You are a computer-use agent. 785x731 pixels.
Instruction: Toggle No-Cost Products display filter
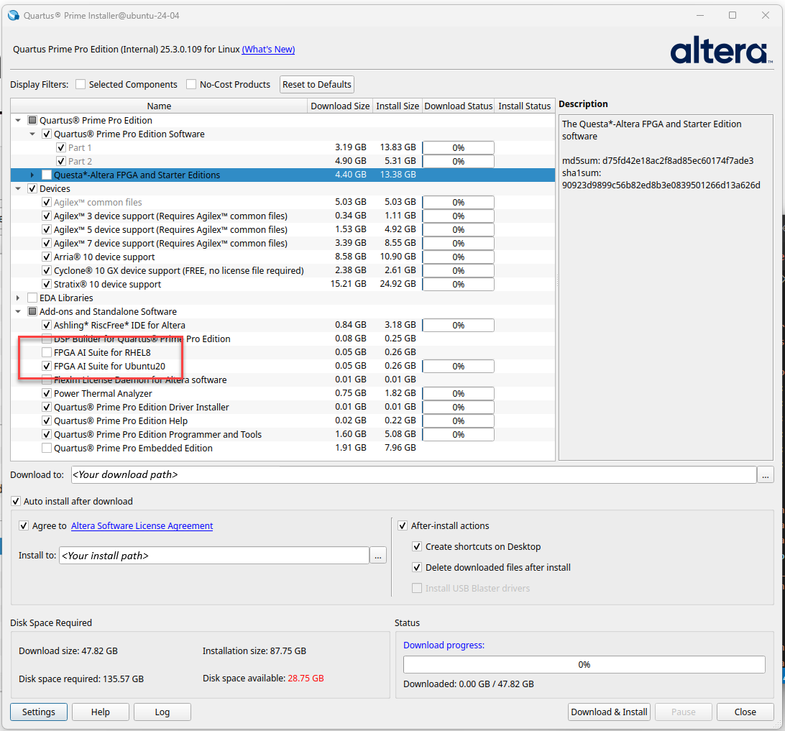tap(190, 84)
